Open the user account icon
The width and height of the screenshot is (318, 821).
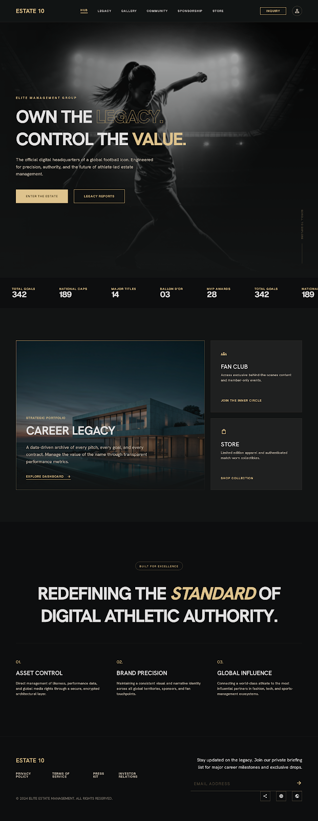click(297, 11)
